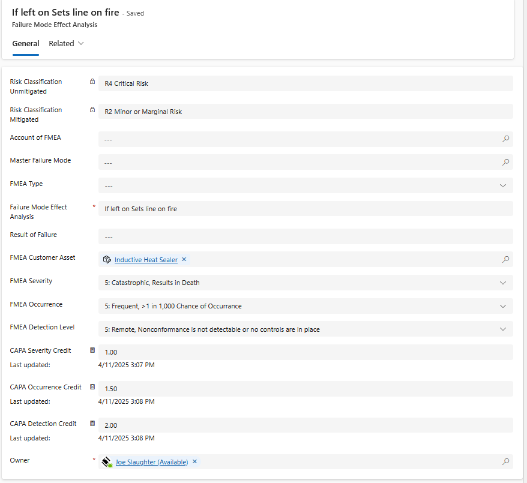Open the FMEA Occurrence dropdown list
527x483 pixels.
(x=503, y=306)
